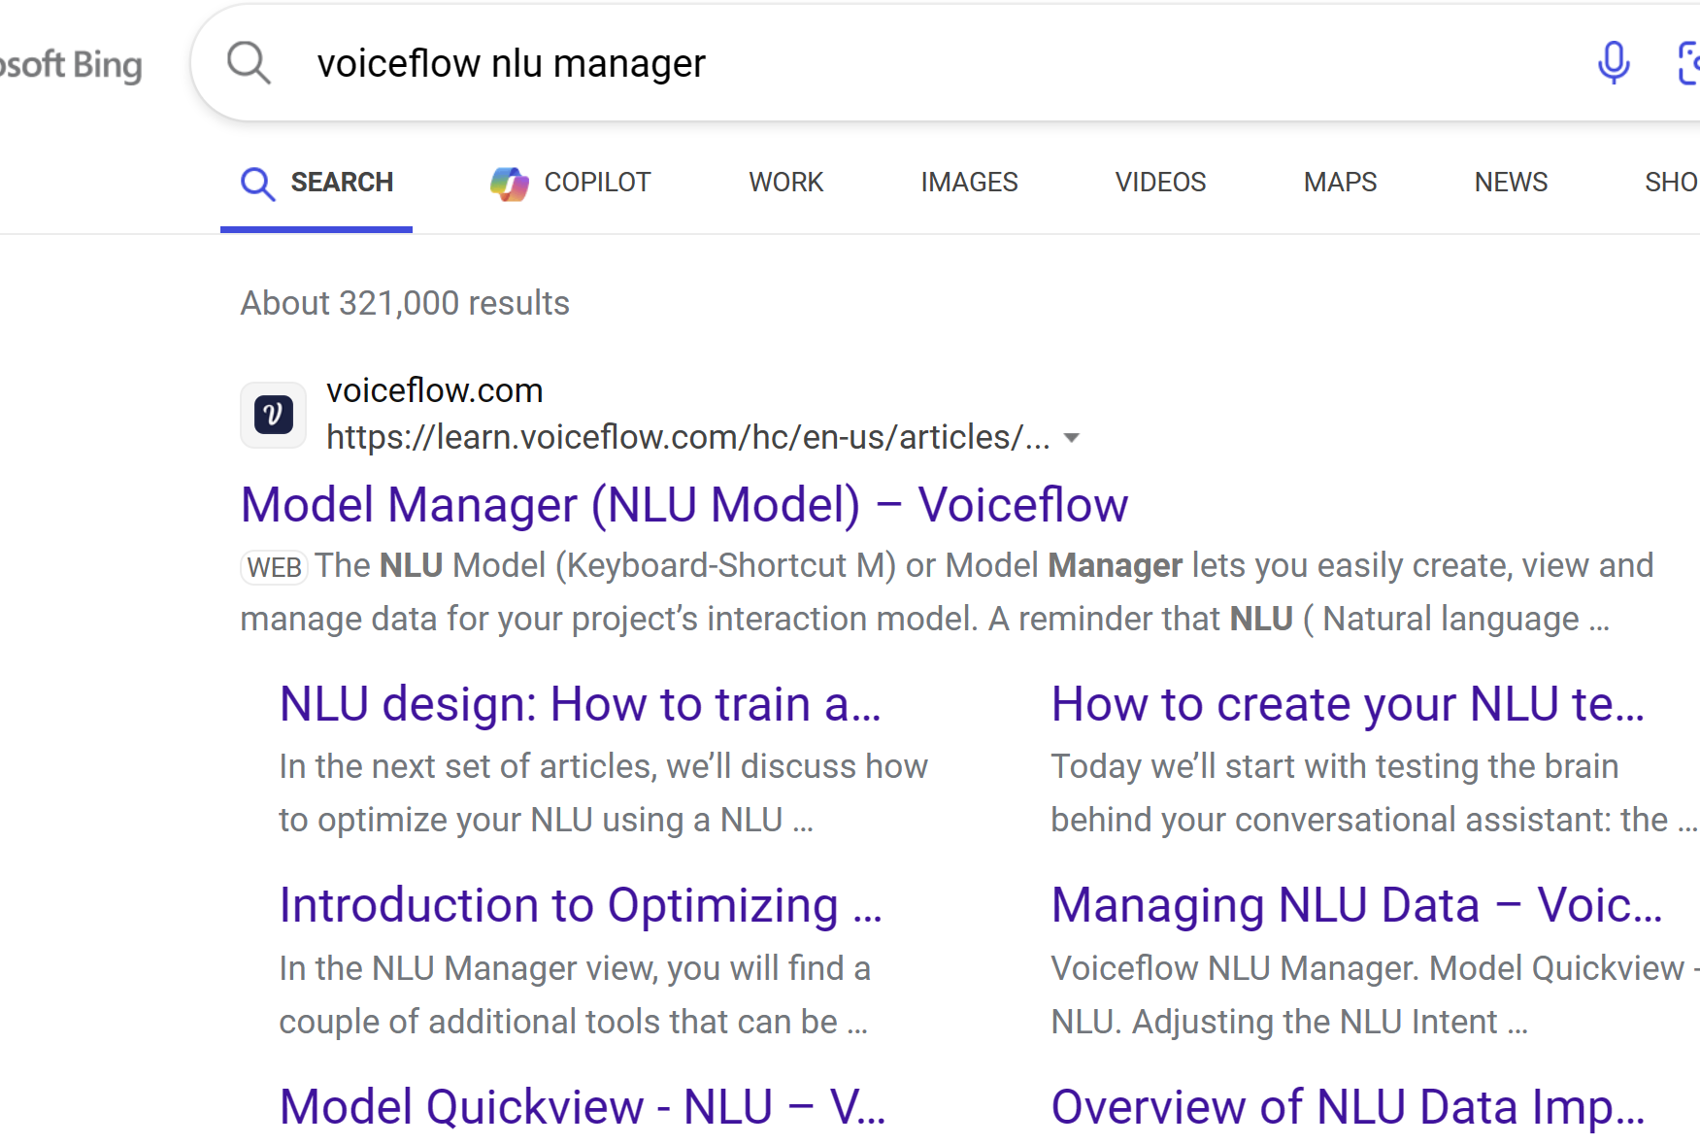1700x1145 pixels.
Task: Click snippet 'In the NLU Manager view'
Action: 575,995
